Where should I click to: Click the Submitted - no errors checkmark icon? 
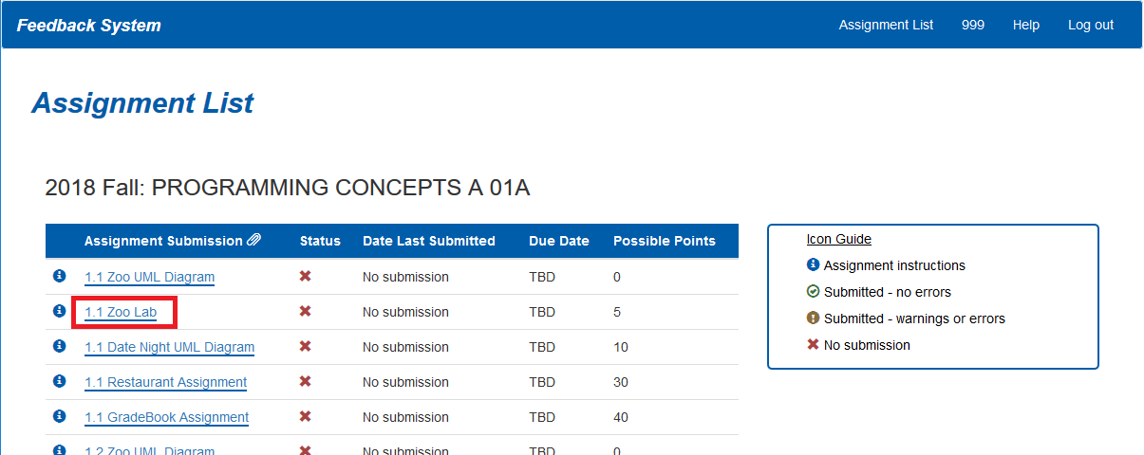(813, 292)
